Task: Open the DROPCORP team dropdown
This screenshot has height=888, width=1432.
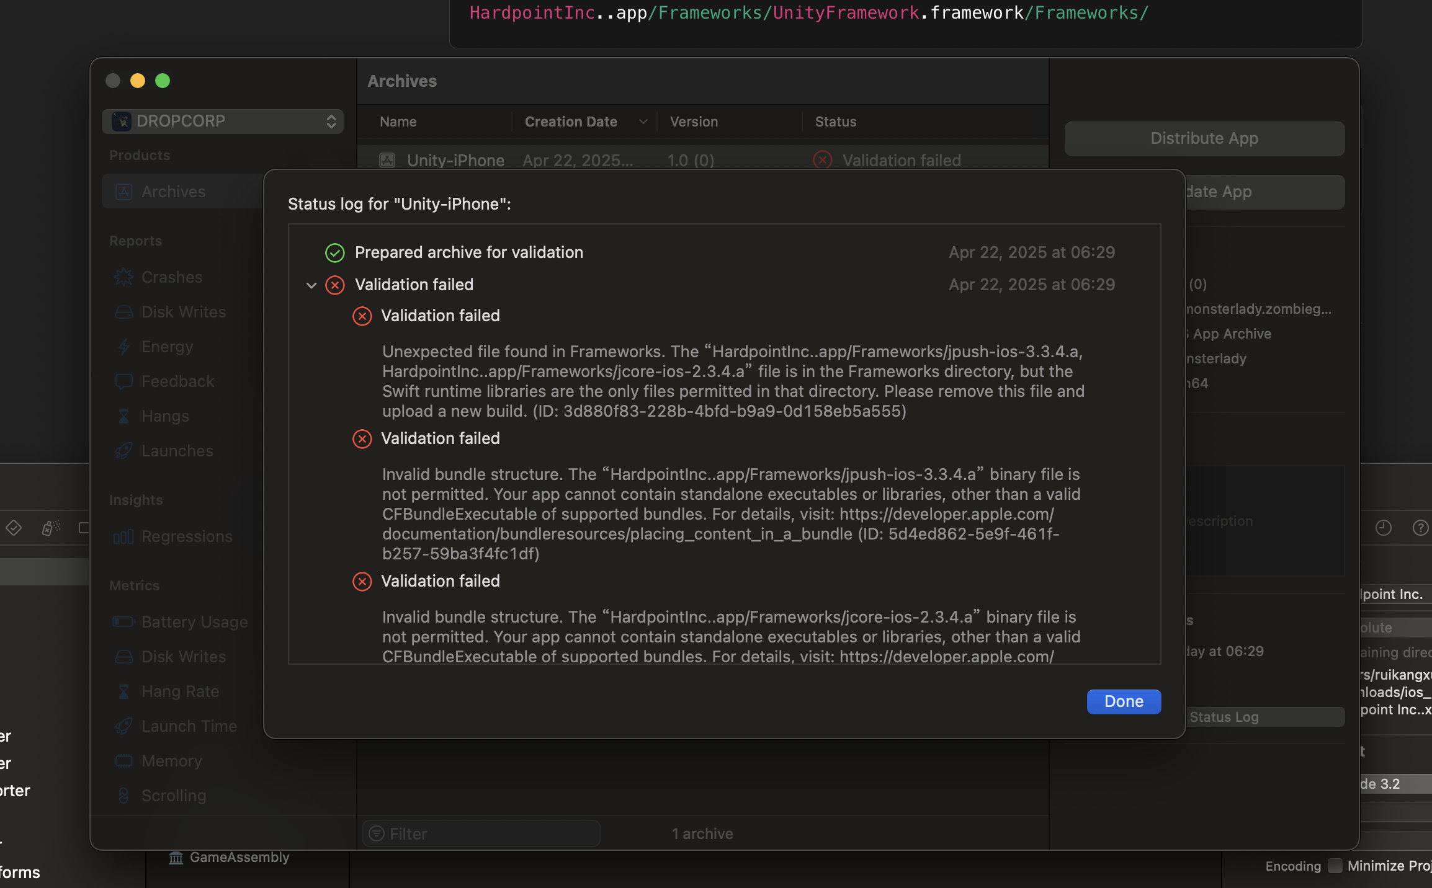Action: (223, 121)
